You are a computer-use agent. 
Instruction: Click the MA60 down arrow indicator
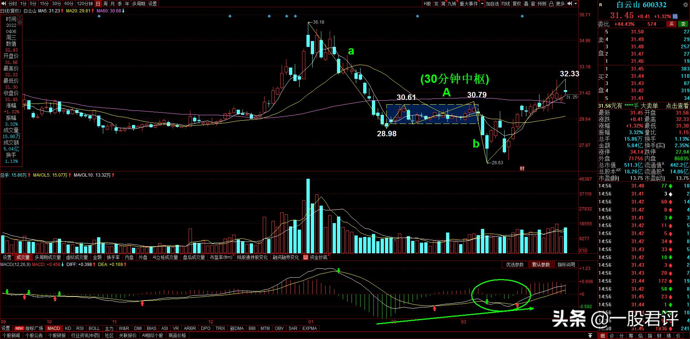(x=124, y=11)
